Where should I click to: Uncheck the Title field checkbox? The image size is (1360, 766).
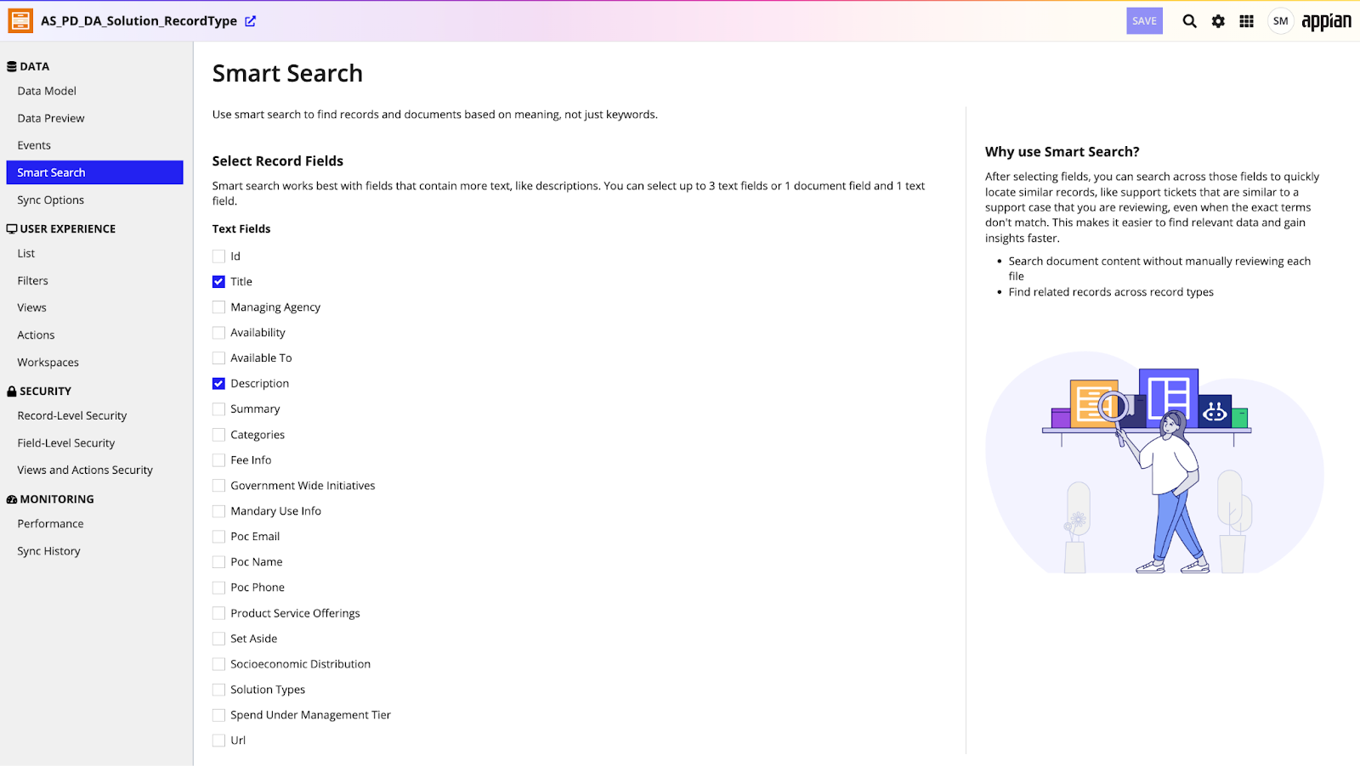(218, 281)
